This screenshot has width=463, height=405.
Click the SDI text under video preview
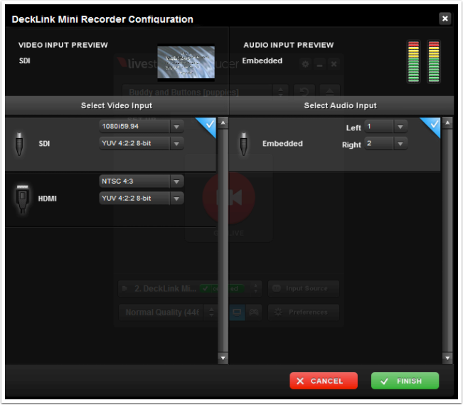tap(24, 61)
